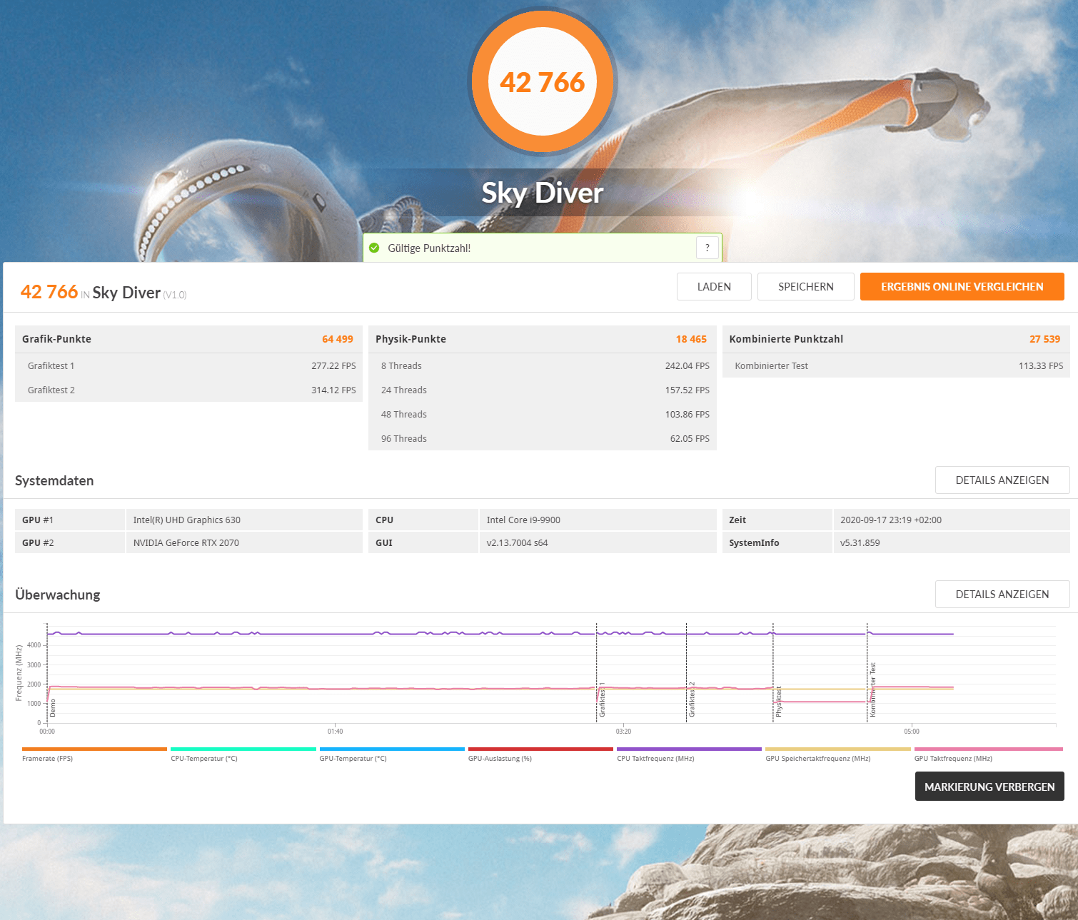Click NVIDIA GeForce RTX 2070 value
The image size is (1078, 920).
coord(186,542)
